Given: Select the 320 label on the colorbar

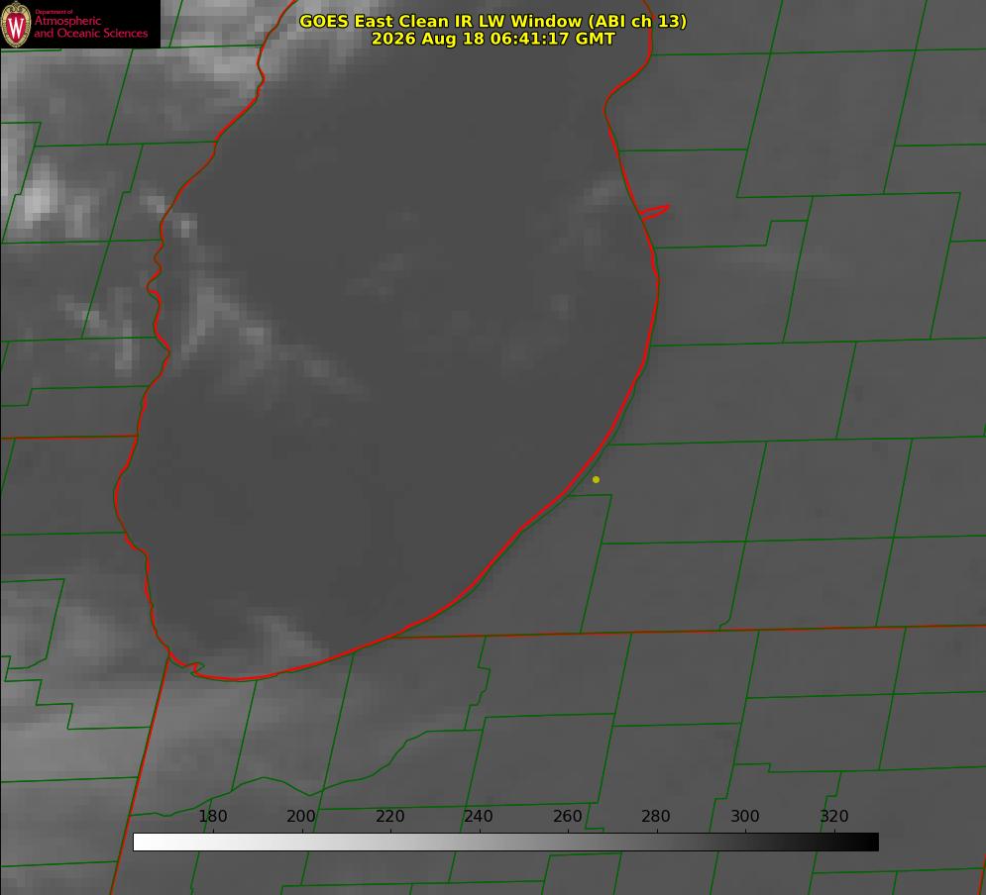Looking at the screenshot, I should pos(834,816).
